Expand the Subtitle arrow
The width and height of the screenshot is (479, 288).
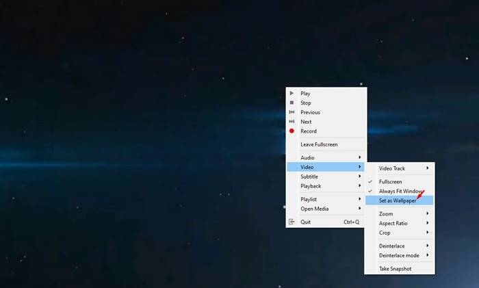click(360, 176)
